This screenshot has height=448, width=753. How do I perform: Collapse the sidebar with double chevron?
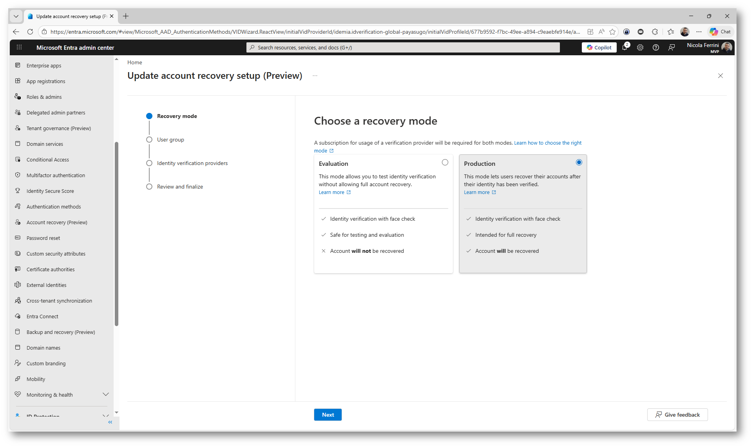coord(110,422)
